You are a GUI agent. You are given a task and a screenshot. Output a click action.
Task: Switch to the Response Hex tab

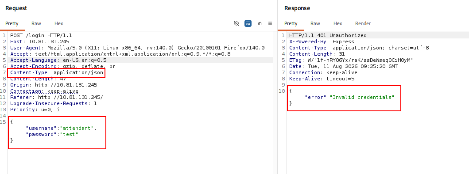(x=338, y=23)
